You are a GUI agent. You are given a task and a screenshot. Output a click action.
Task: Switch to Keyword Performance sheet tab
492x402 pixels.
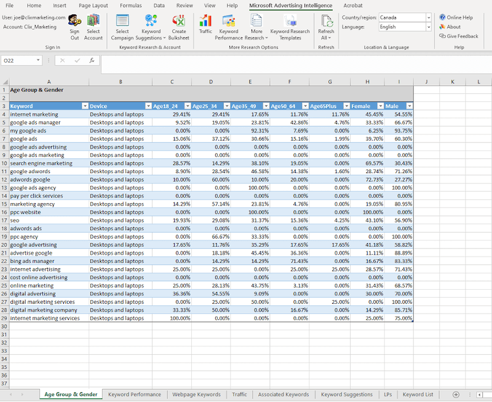tap(135, 395)
